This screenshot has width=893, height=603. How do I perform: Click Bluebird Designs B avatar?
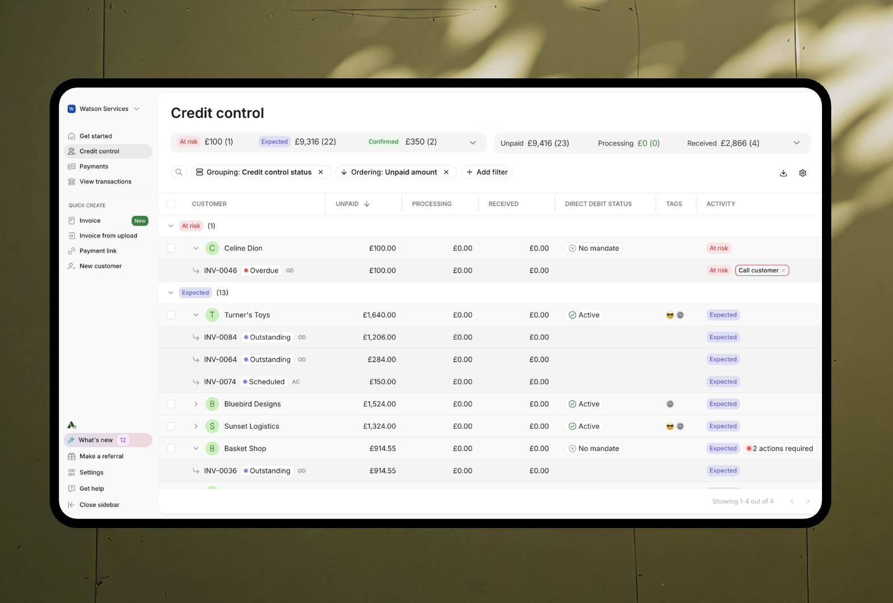click(212, 404)
